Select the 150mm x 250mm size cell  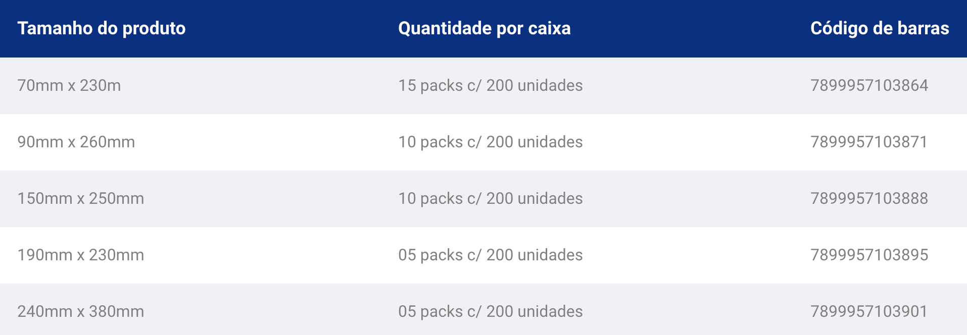pos(81,198)
